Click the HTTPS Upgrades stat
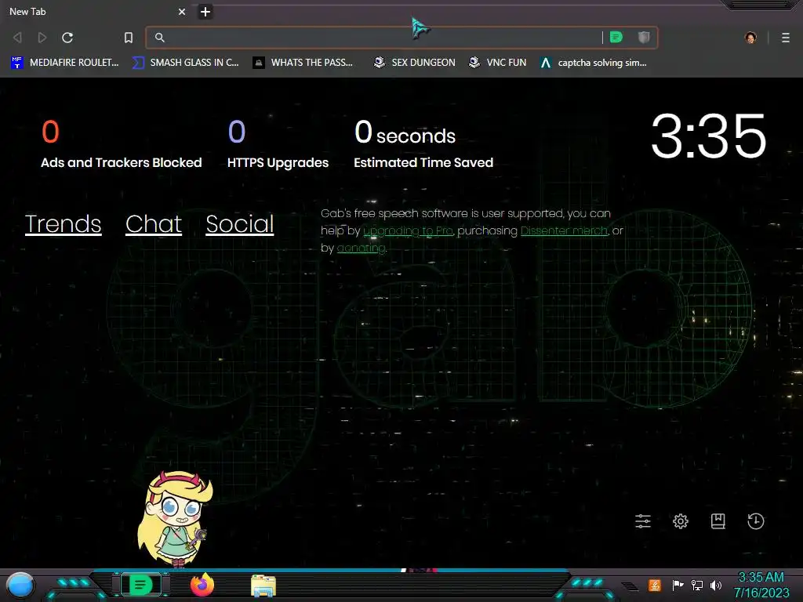Viewport: 803px width, 602px height. pyautogui.click(x=278, y=143)
